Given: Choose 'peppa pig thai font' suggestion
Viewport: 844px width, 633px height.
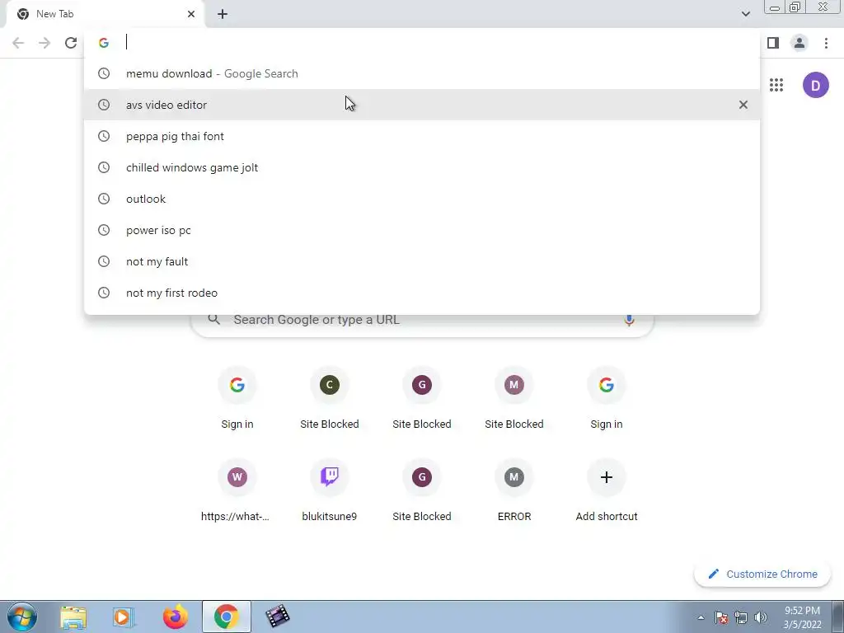Looking at the screenshot, I should point(421,136).
